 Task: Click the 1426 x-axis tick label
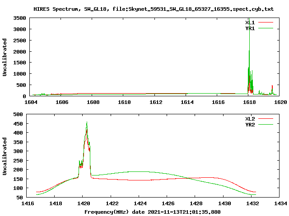[x=168, y=203]
